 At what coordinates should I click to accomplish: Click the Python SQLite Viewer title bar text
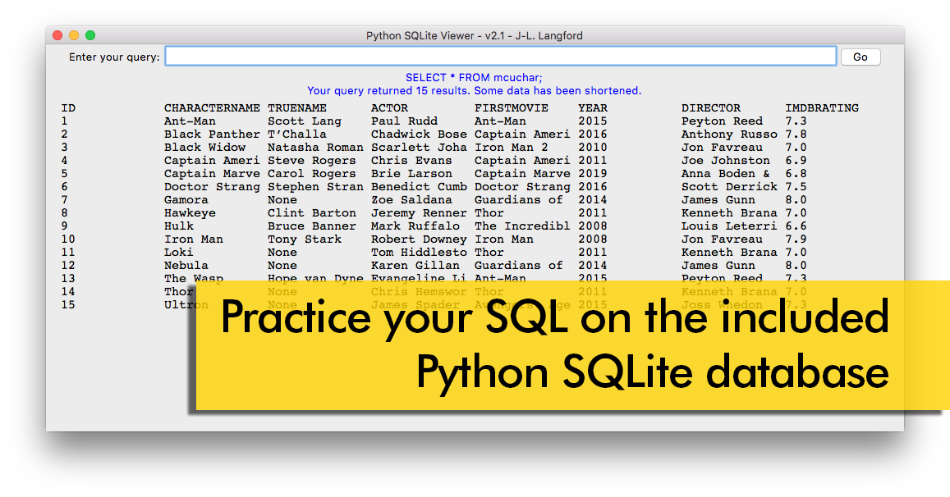click(x=474, y=35)
